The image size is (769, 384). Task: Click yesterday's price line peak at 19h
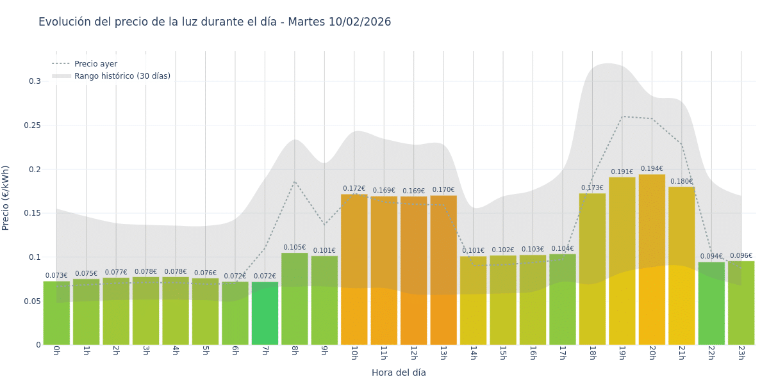[622, 116]
